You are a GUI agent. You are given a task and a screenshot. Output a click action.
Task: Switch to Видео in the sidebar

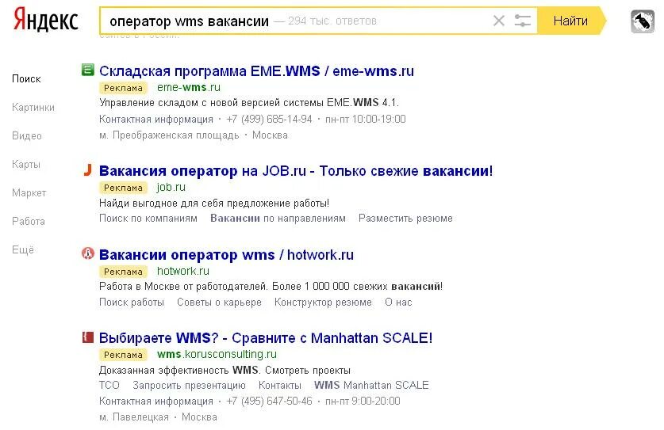(x=27, y=135)
